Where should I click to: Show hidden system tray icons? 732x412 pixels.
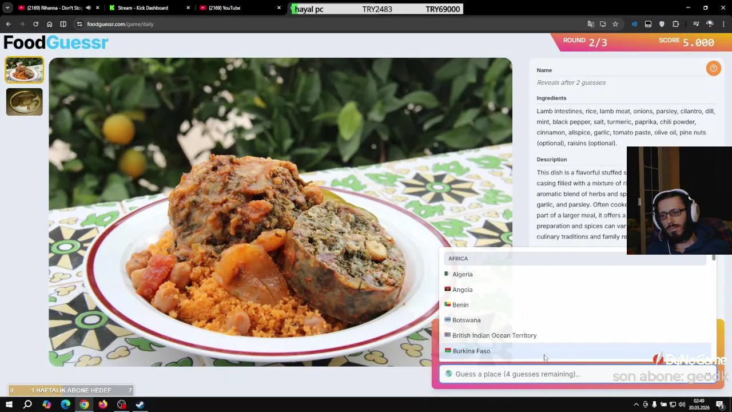(x=636, y=405)
